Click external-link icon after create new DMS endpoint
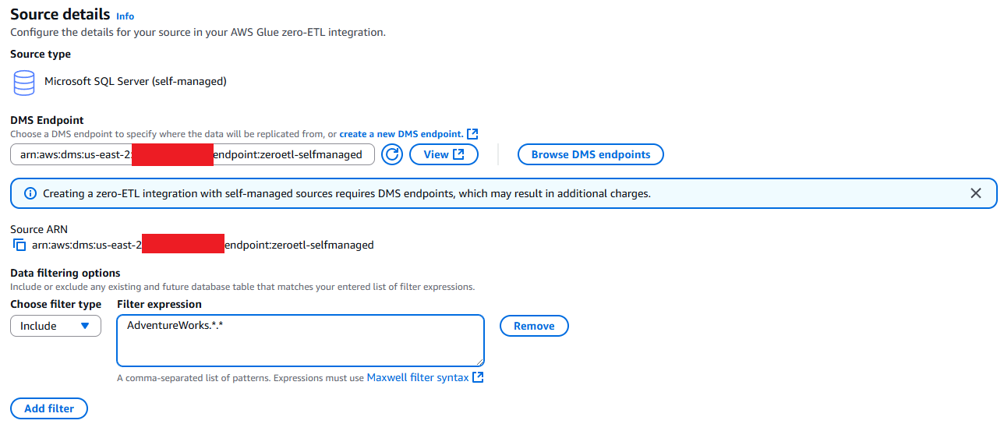The width and height of the screenshot is (1004, 424). (472, 134)
